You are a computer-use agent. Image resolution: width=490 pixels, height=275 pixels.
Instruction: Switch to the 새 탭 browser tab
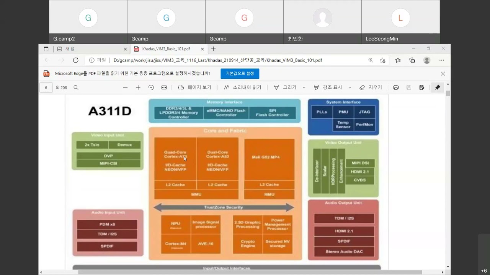coord(91,49)
